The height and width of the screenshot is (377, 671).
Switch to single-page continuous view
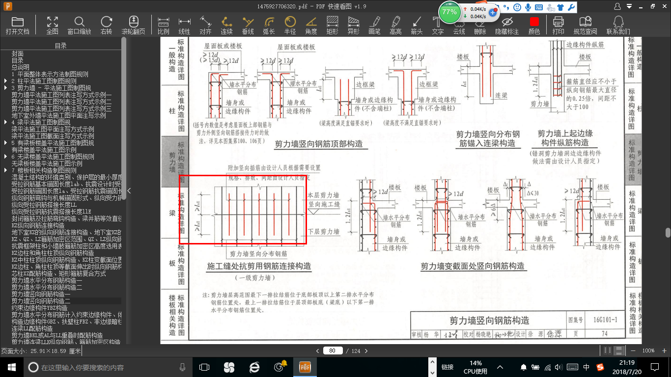click(x=619, y=350)
